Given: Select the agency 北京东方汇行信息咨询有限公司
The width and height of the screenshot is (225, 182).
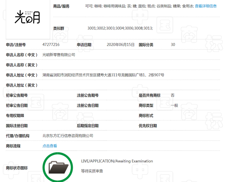Looking at the screenshot, I should click(68, 136).
